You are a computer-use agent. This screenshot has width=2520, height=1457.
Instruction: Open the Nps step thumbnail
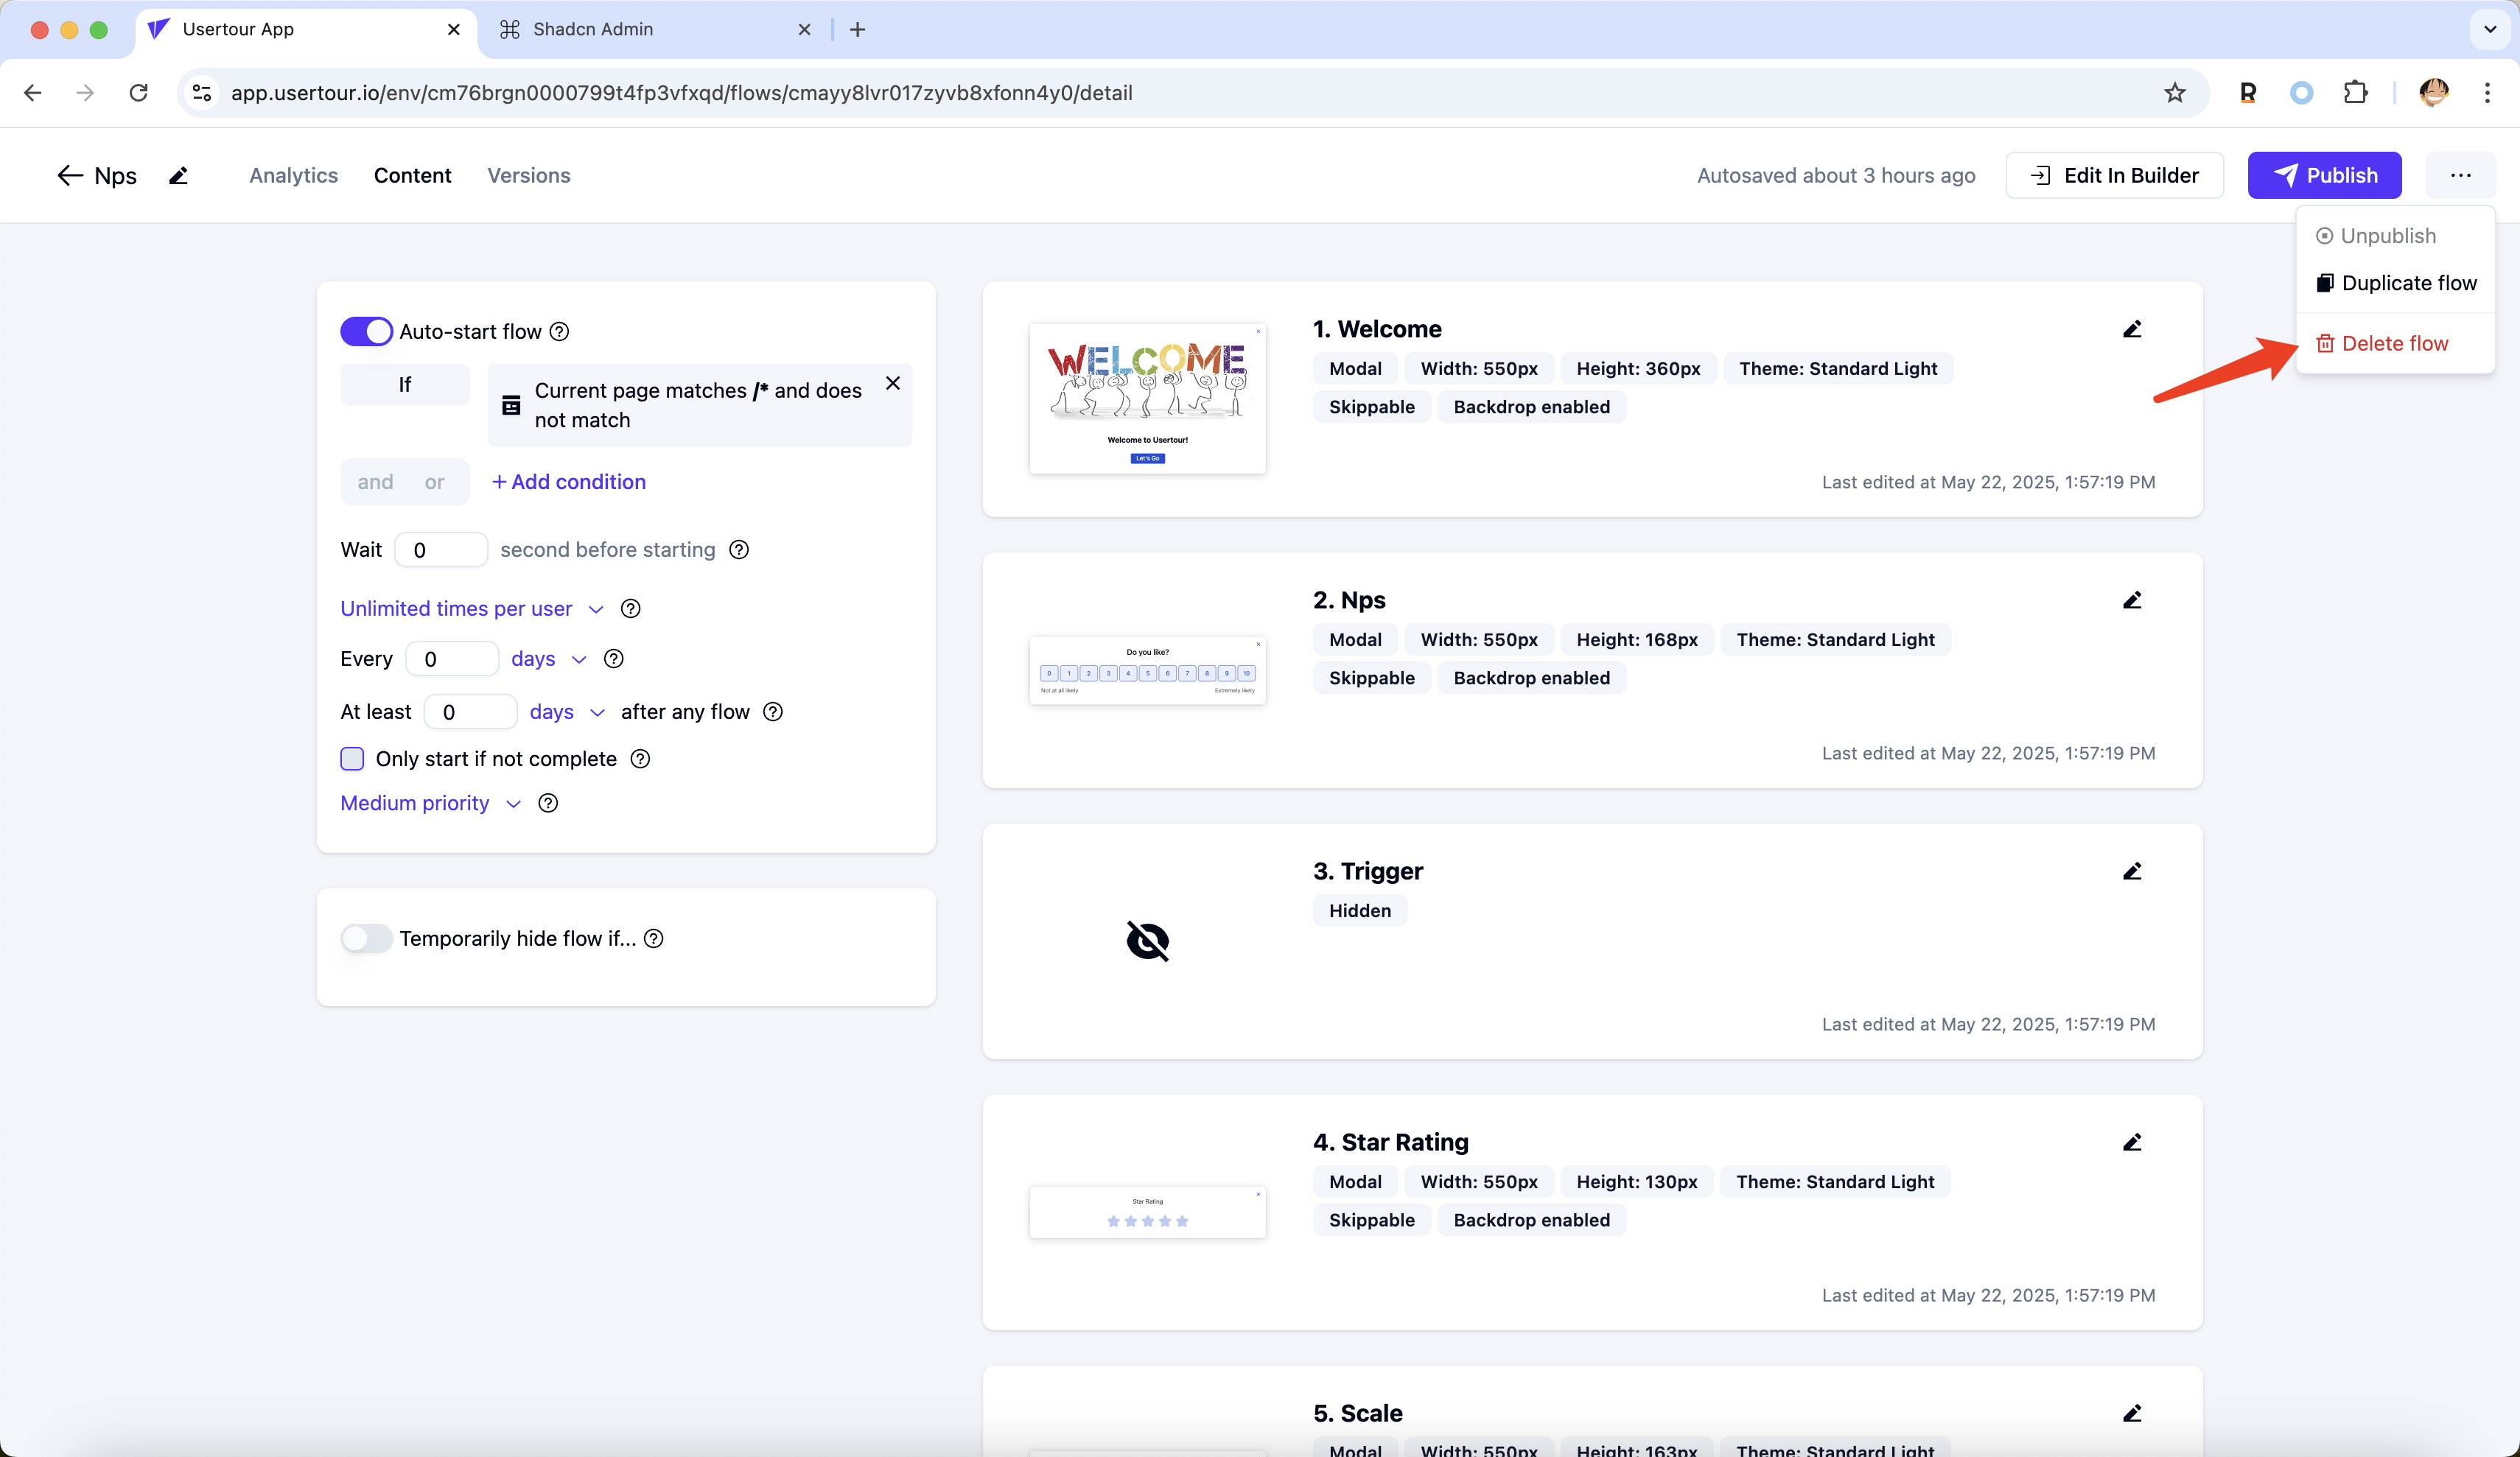[x=1147, y=670]
